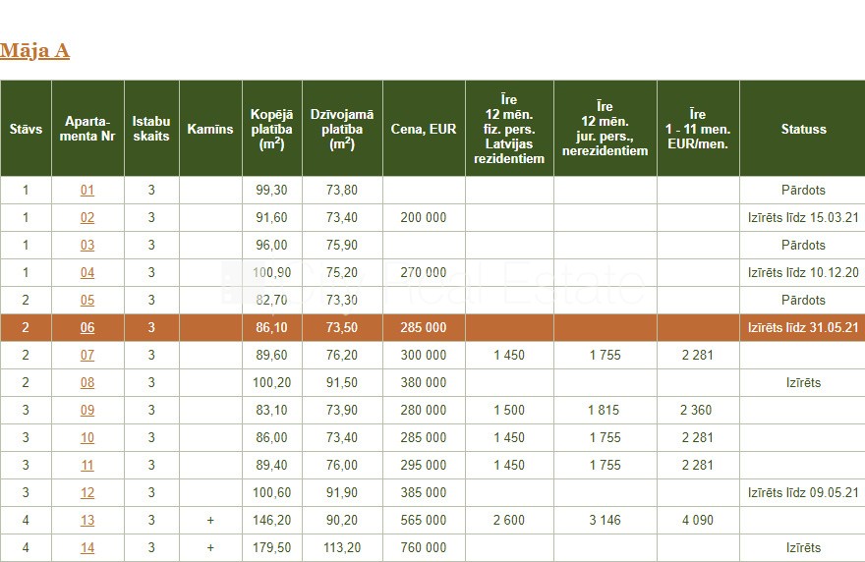The image size is (865, 562).
Task: Open apartment 12 link
Action: (x=87, y=493)
